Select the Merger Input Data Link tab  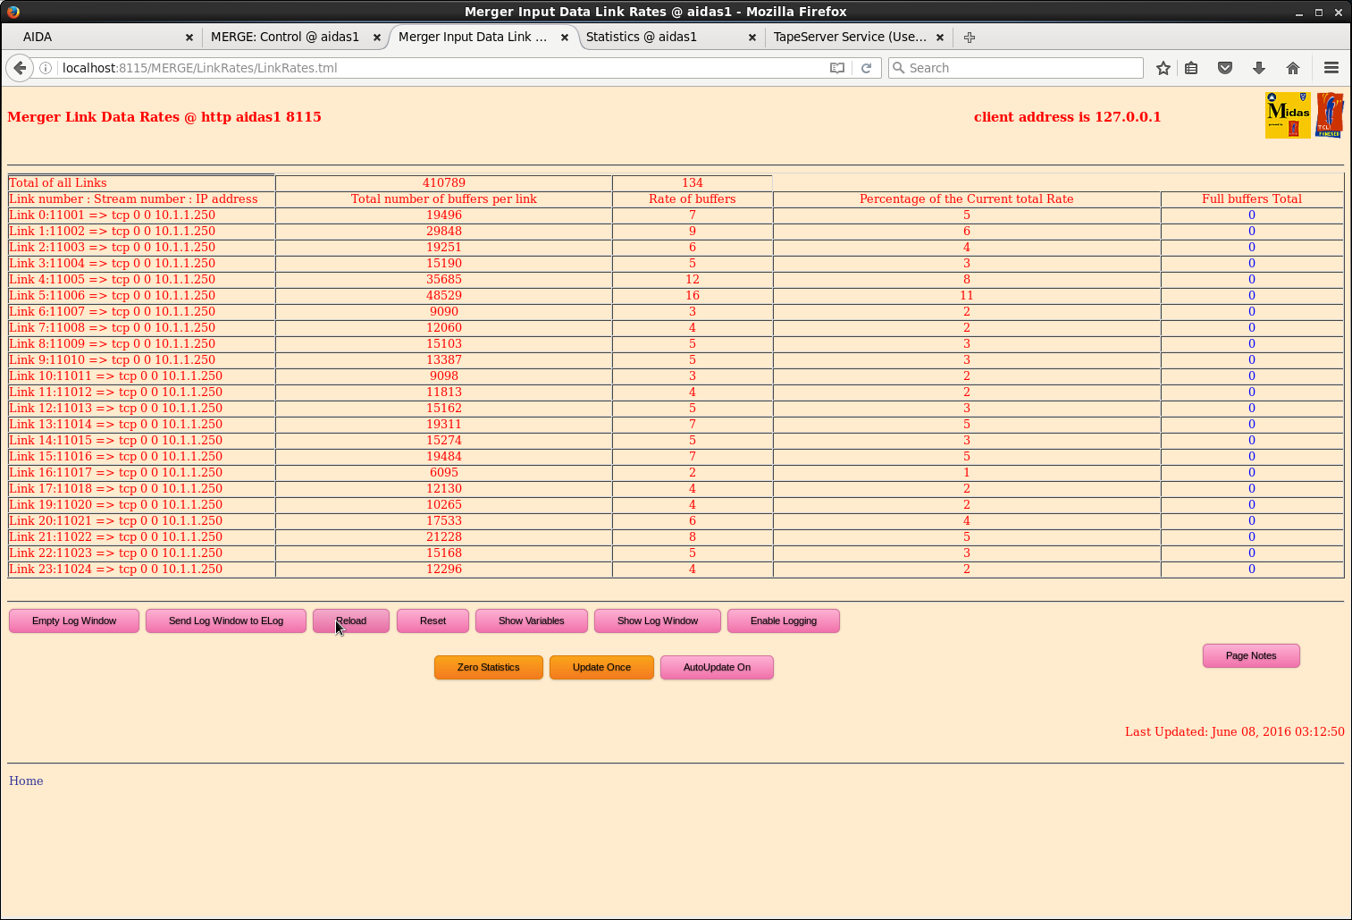pos(483,37)
